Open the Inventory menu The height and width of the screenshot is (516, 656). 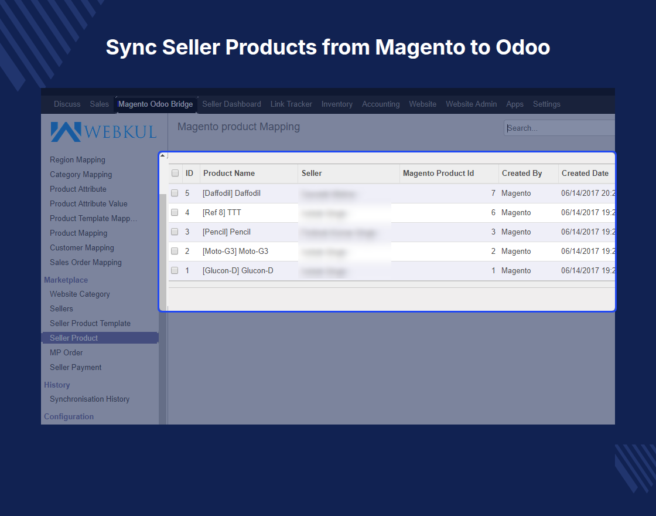pos(337,104)
